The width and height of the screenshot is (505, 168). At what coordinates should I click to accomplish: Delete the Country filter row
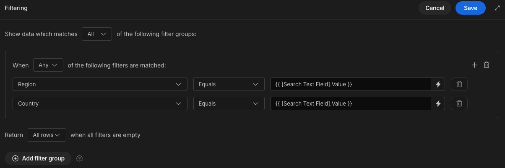tap(459, 103)
